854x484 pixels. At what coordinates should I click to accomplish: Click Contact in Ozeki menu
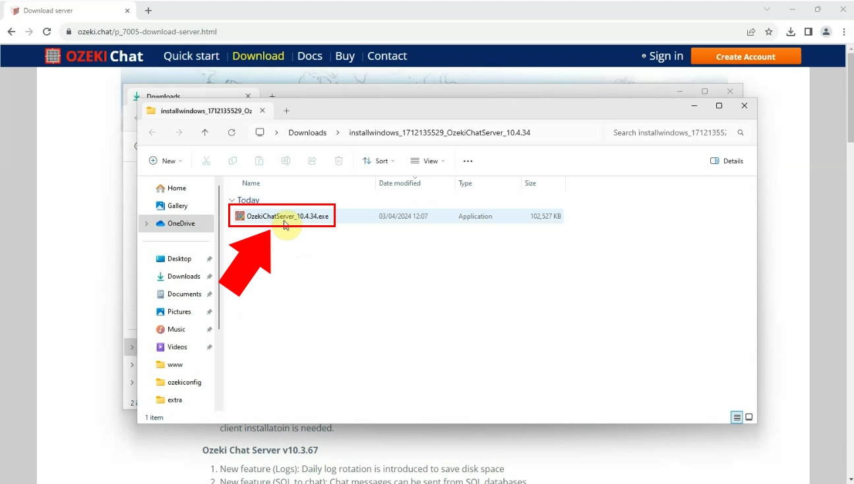pos(387,56)
